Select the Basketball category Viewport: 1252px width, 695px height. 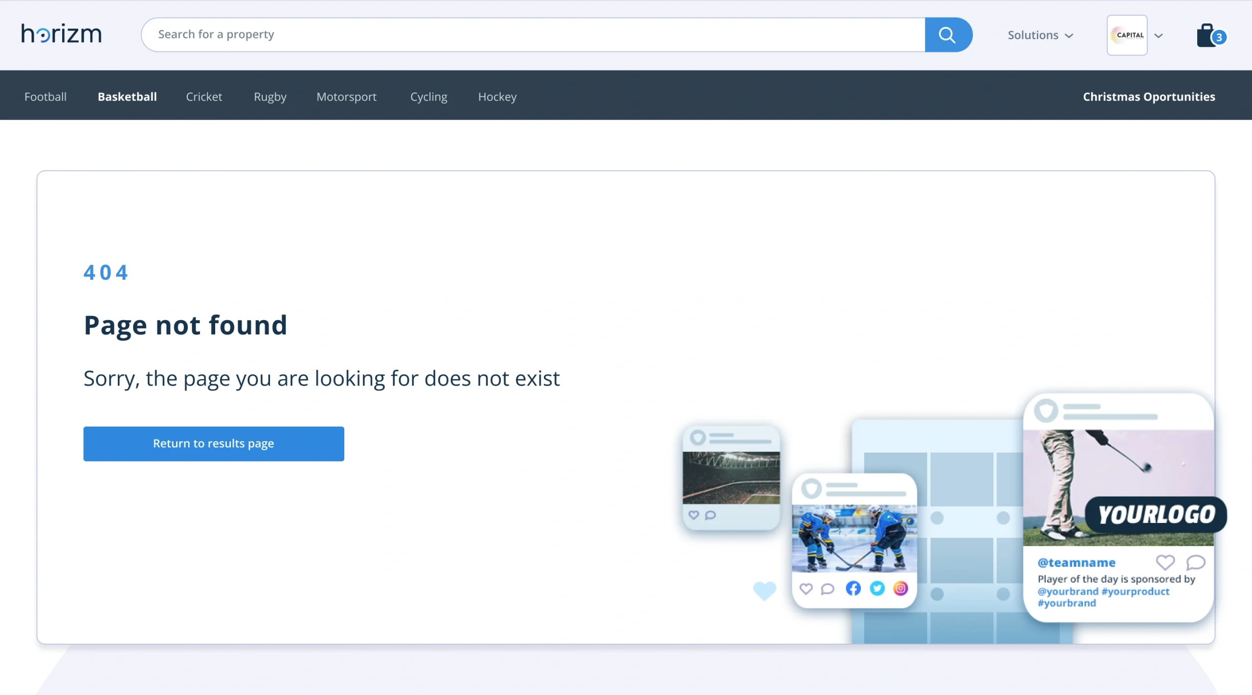tap(127, 96)
